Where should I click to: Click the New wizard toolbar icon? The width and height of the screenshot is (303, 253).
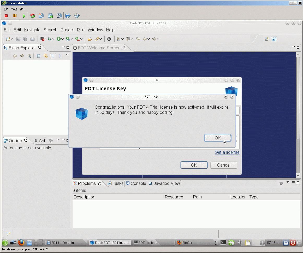(8, 39)
